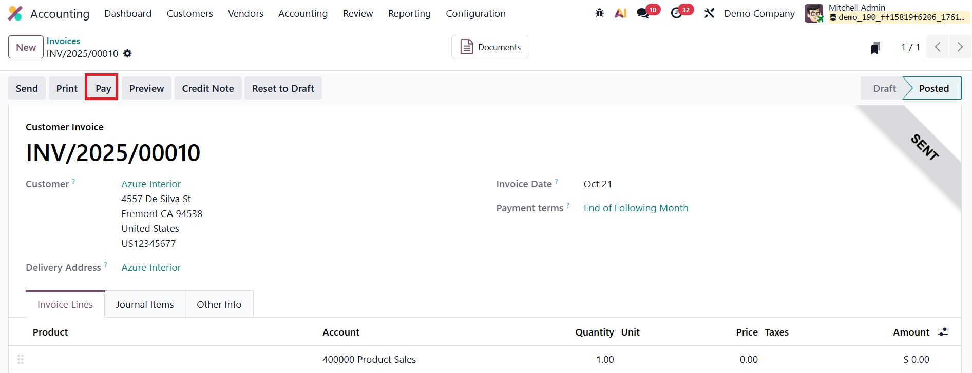Switch to the Other Info tab
972x373 pixels.
219,305
